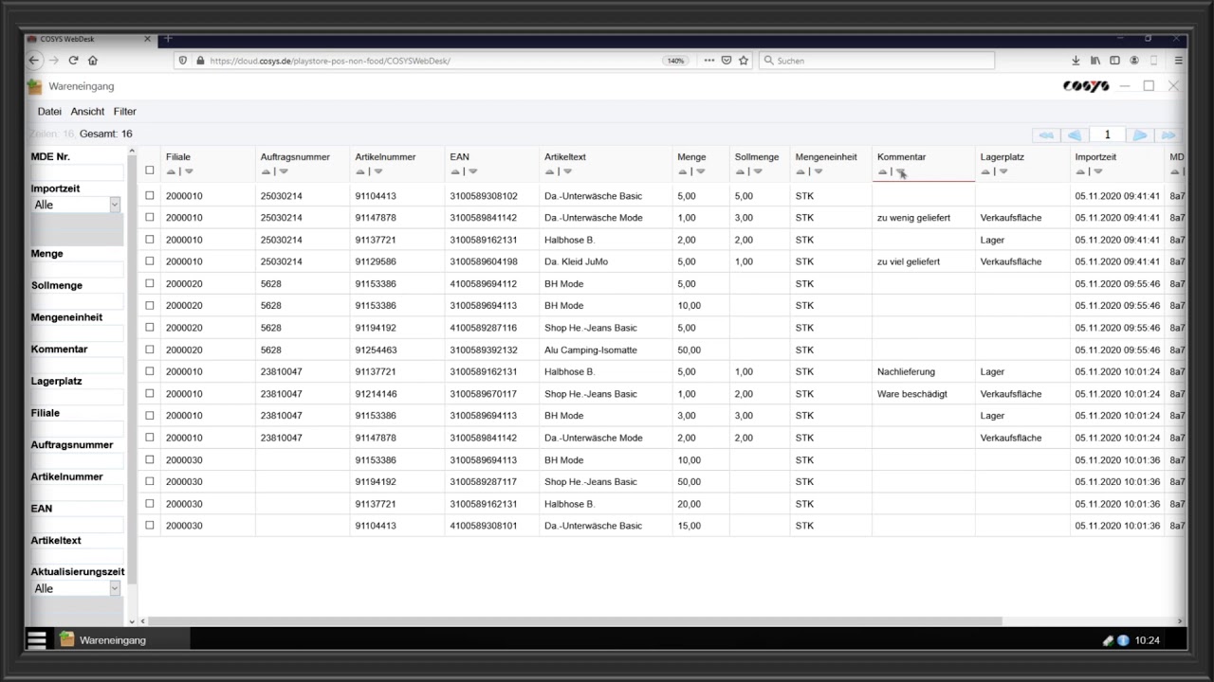Sort Menge column descending

(701, 171)
